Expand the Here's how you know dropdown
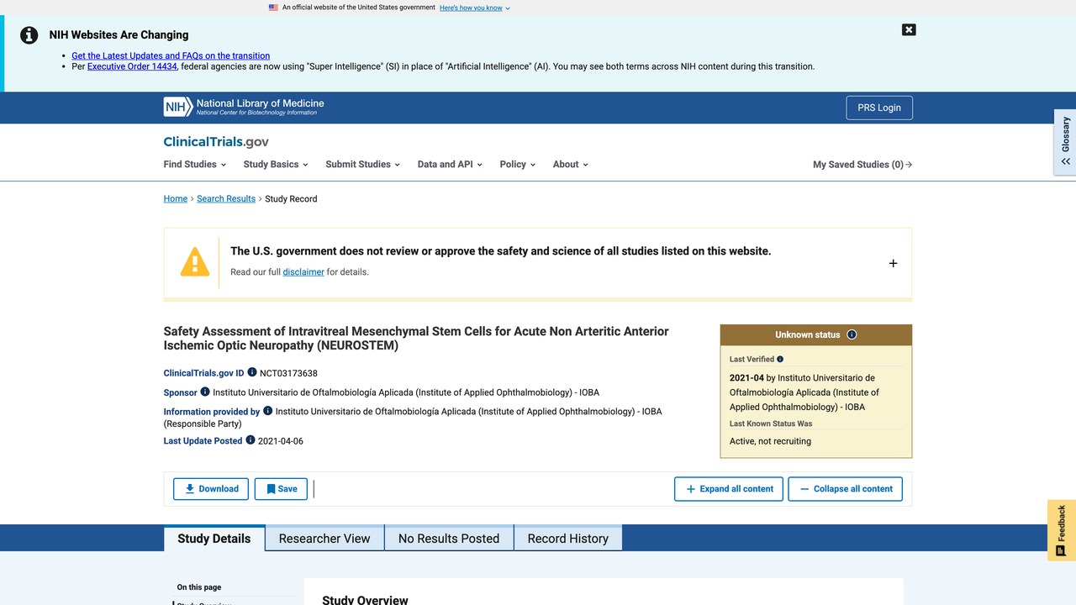The height and width of the screenshot is (605, 1076). coord(474,8)
